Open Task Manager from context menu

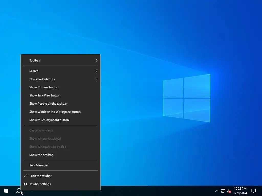60,165
